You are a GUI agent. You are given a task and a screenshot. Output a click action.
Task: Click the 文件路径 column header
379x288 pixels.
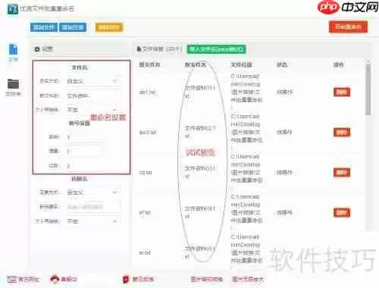click(x=241, y=64)
